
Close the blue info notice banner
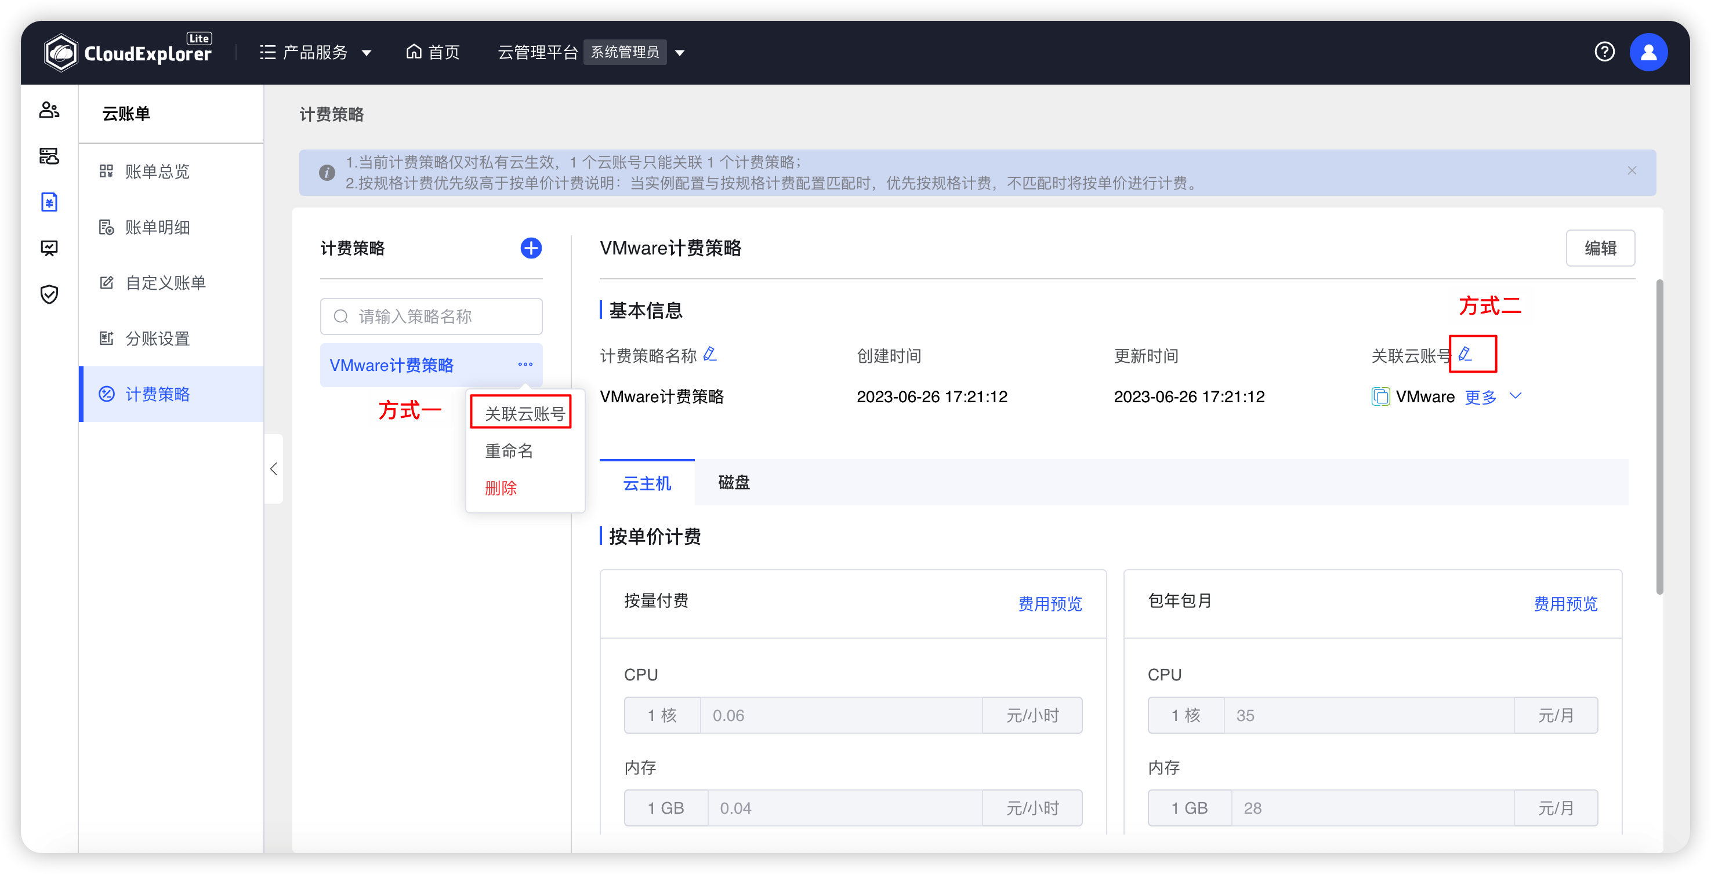[x=1632, y=170]
